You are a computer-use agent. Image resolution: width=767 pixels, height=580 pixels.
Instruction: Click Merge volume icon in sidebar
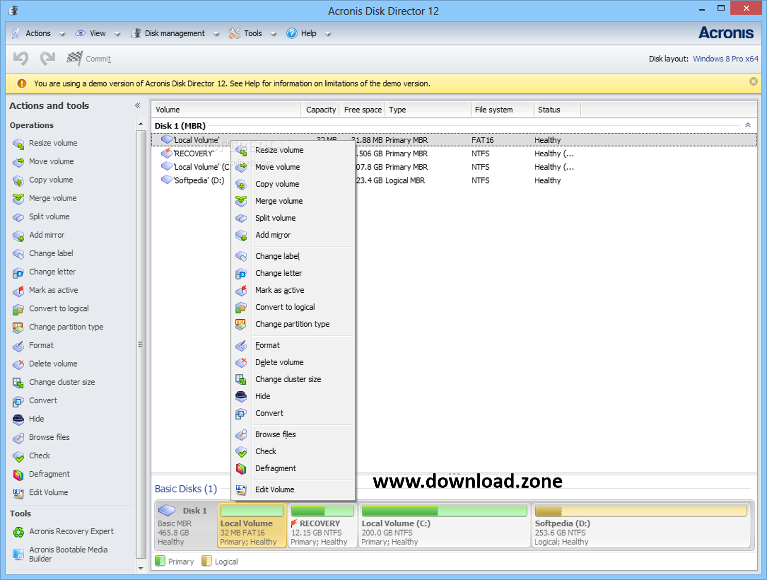click(x=19, y=198)
